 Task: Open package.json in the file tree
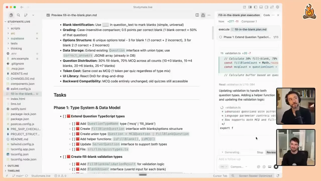[20, 119]
